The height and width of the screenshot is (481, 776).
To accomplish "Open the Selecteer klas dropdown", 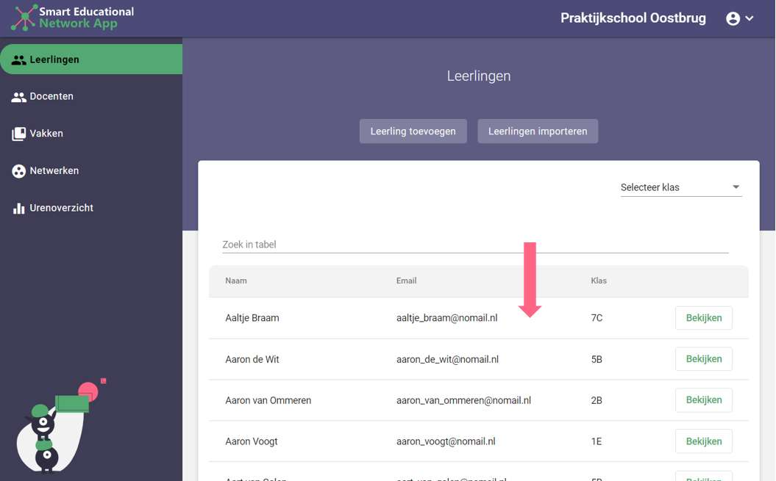I will [680, 187].
